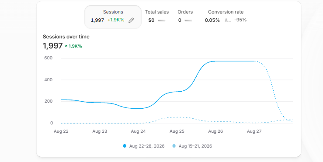The image size is (323, 162).
Task: Click the 400 y-axis value
Action: point(49,79)
